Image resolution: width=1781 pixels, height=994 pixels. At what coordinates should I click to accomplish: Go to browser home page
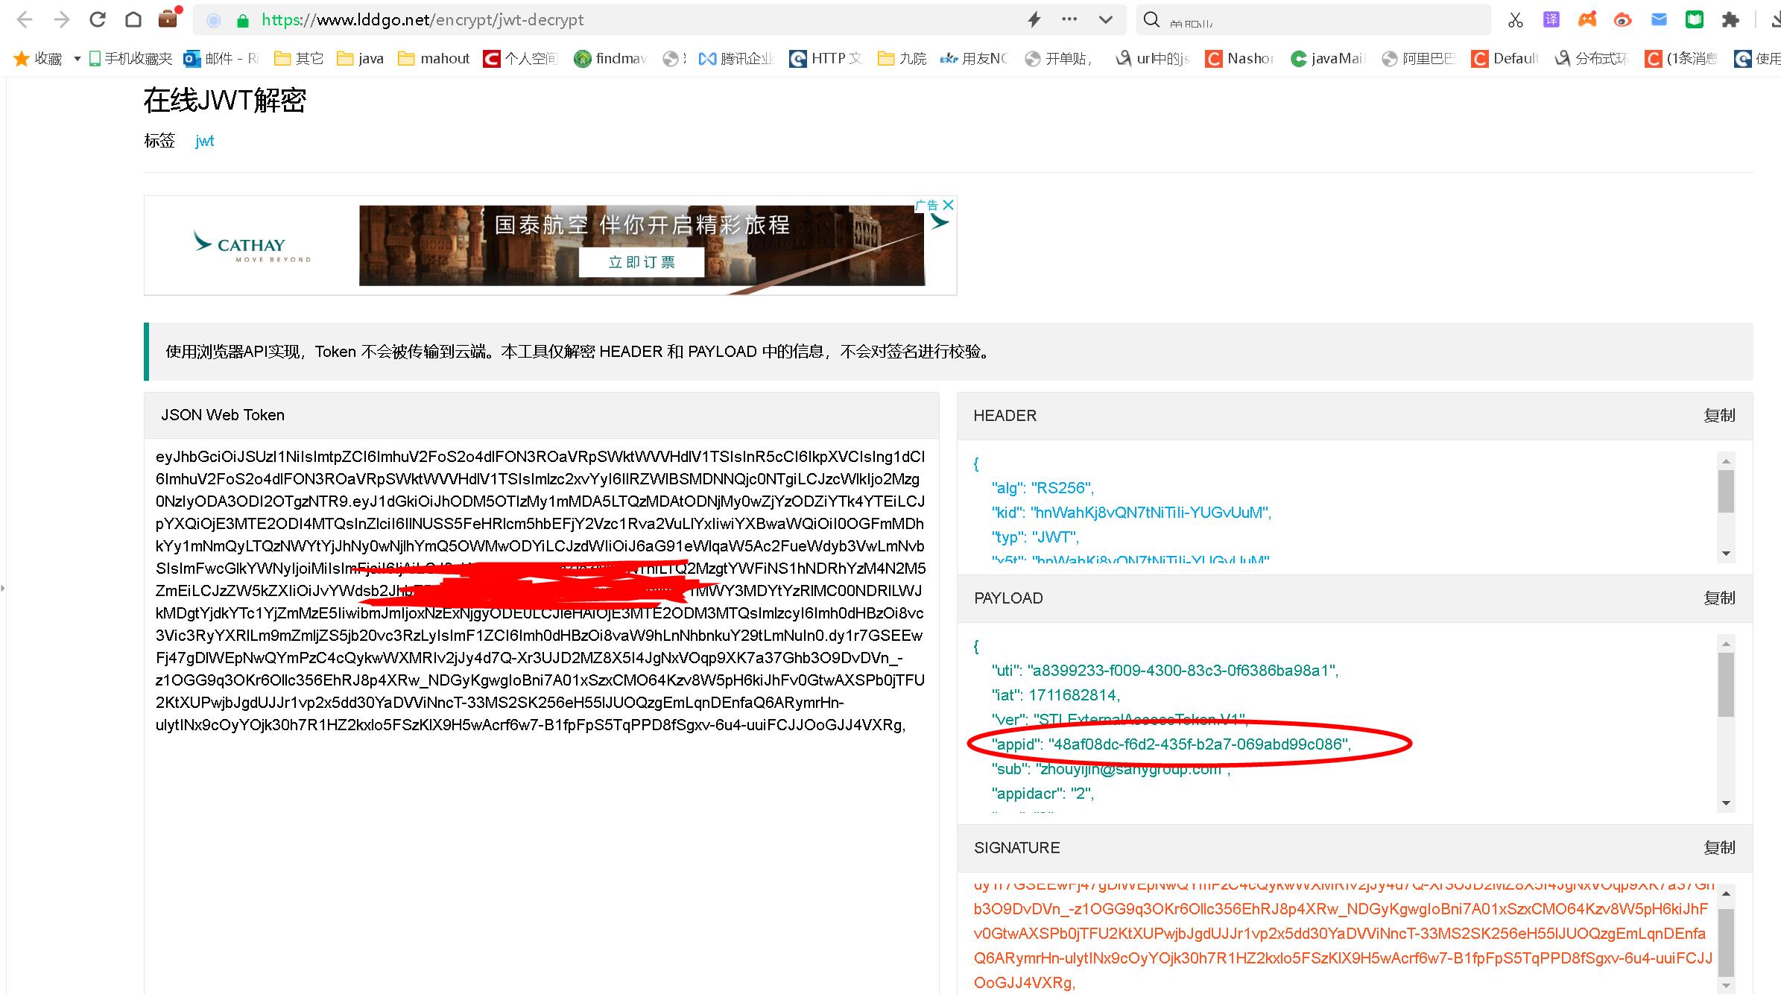point(133,20)
